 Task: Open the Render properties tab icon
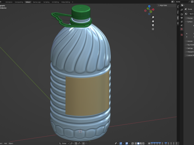182,14
